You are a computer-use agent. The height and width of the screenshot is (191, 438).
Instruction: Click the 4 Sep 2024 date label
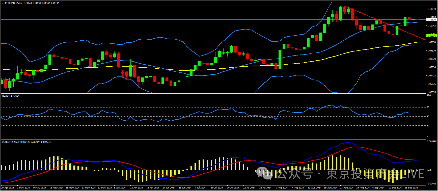click(378, 188)
